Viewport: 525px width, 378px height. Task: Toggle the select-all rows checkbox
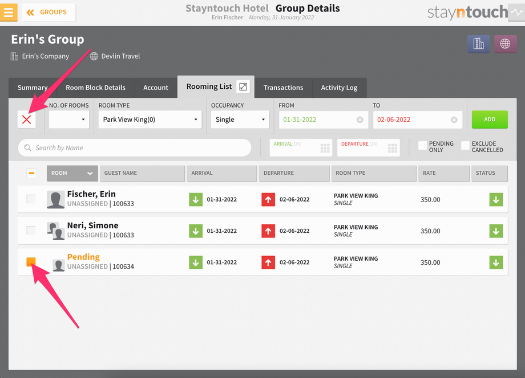pyautogui.click(x=31, y=173)
